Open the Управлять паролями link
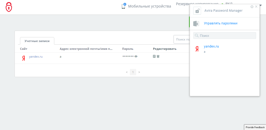This screenshot has width=266, height=130. [221, 23]
